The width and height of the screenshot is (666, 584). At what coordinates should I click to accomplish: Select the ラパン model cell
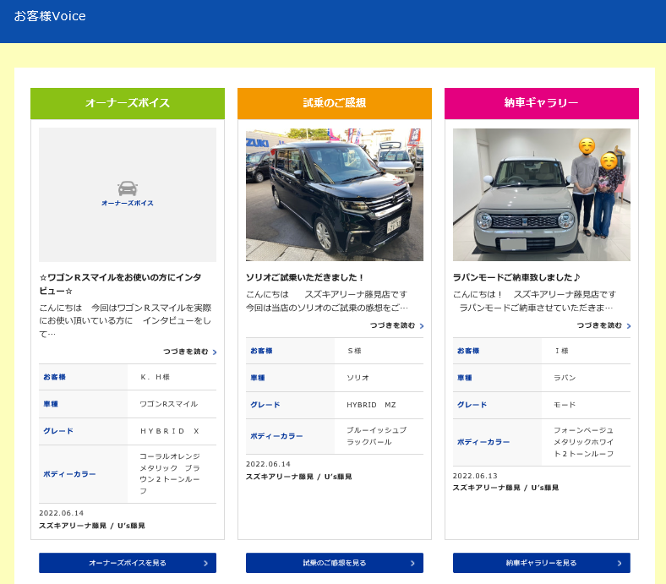tap(565, 378)
